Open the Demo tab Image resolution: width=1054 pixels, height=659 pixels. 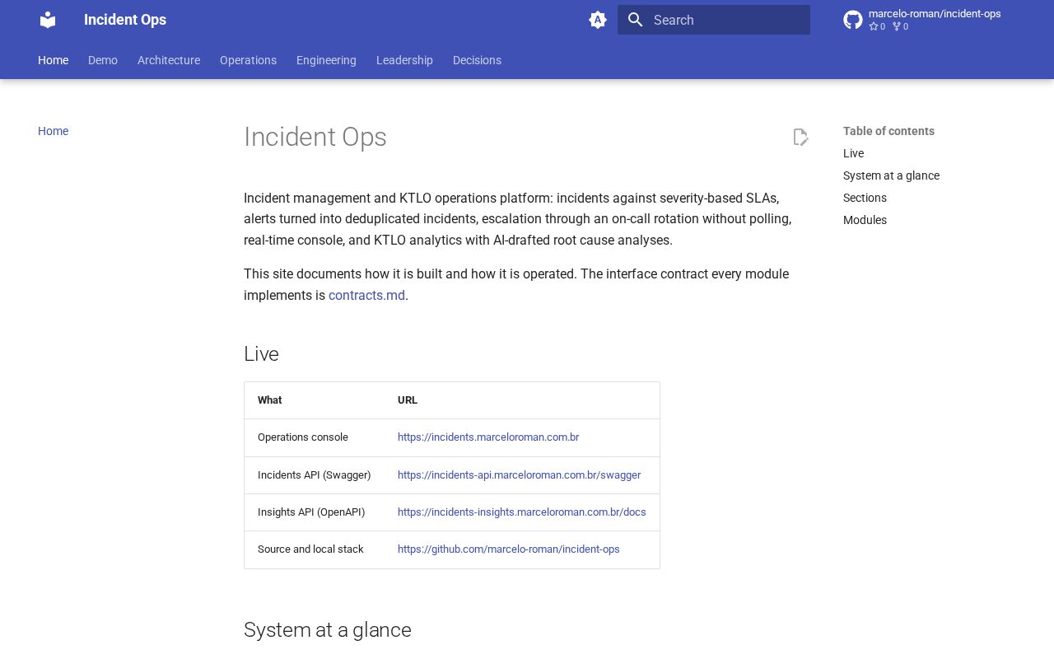pos(103,60)
